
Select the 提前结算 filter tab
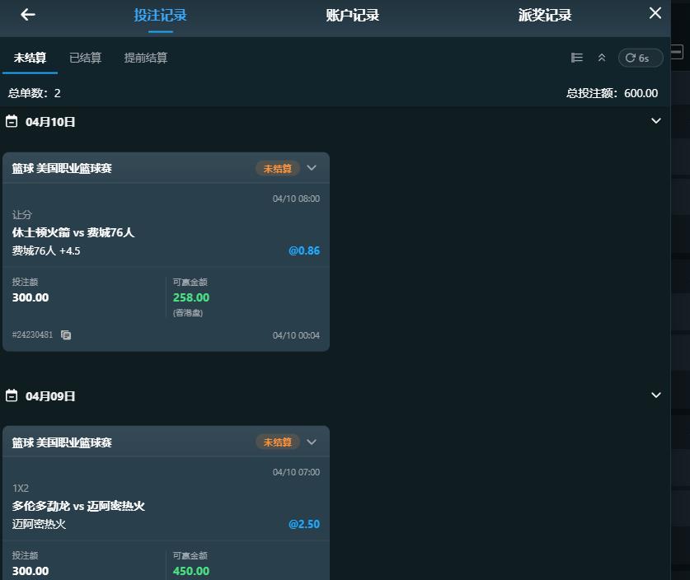click(x=146, y=58)
